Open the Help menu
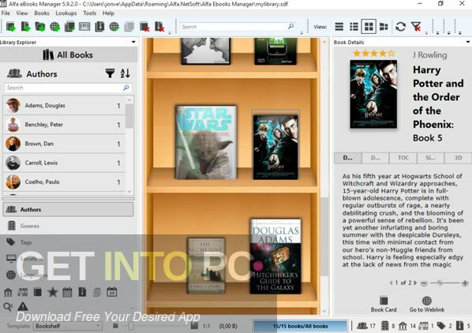The width and height of the screenshot is (472, 333). [x=108, y=13]
